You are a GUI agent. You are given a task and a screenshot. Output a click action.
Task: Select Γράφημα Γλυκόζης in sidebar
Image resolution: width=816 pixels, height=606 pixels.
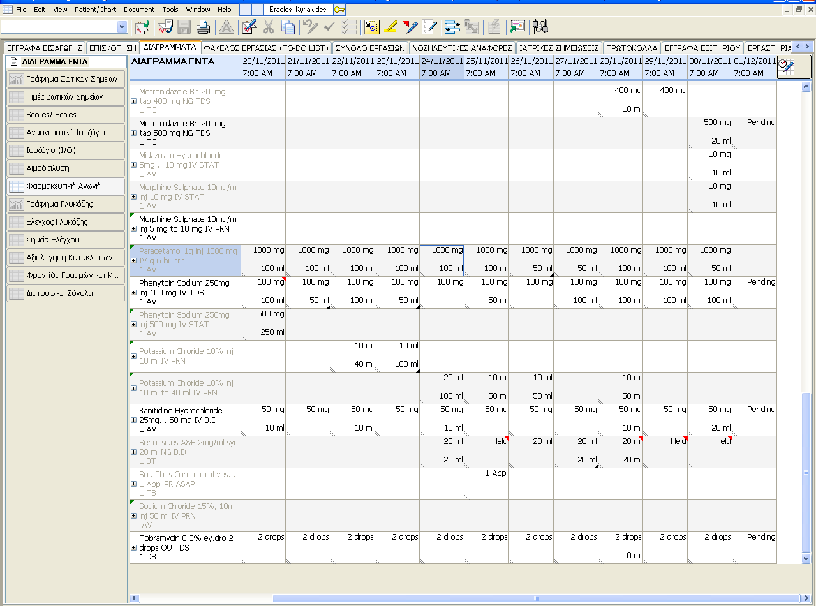(66, 204)
